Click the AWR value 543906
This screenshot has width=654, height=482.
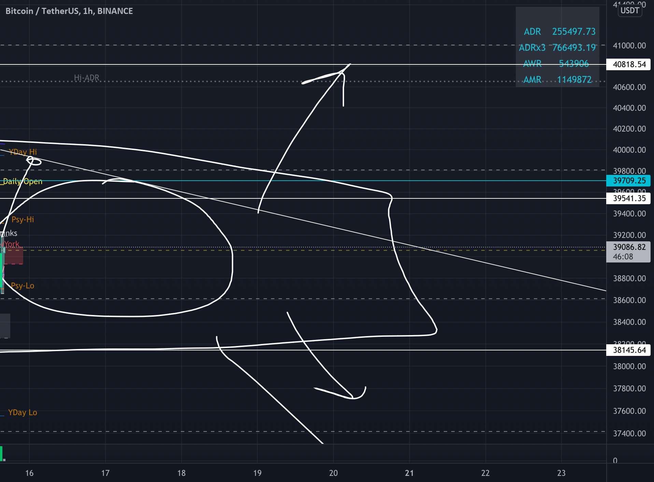tap(574, 64)
